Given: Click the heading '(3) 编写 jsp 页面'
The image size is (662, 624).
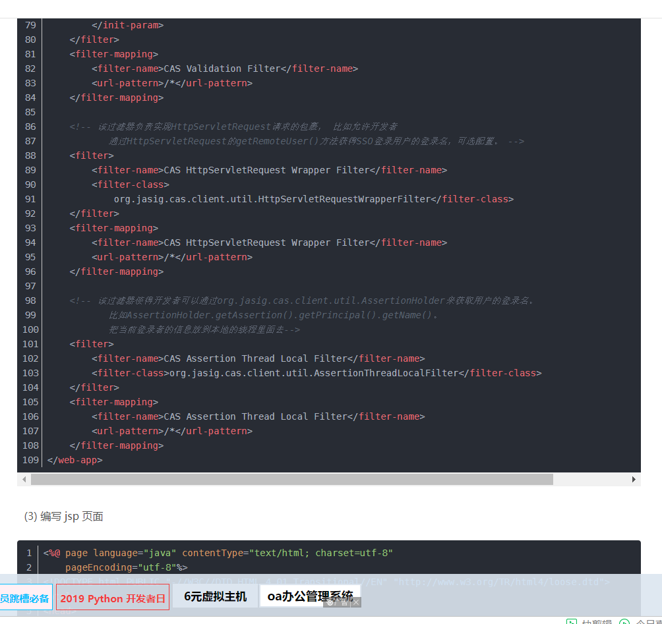Looking at the screenshot, I should 64,517.
